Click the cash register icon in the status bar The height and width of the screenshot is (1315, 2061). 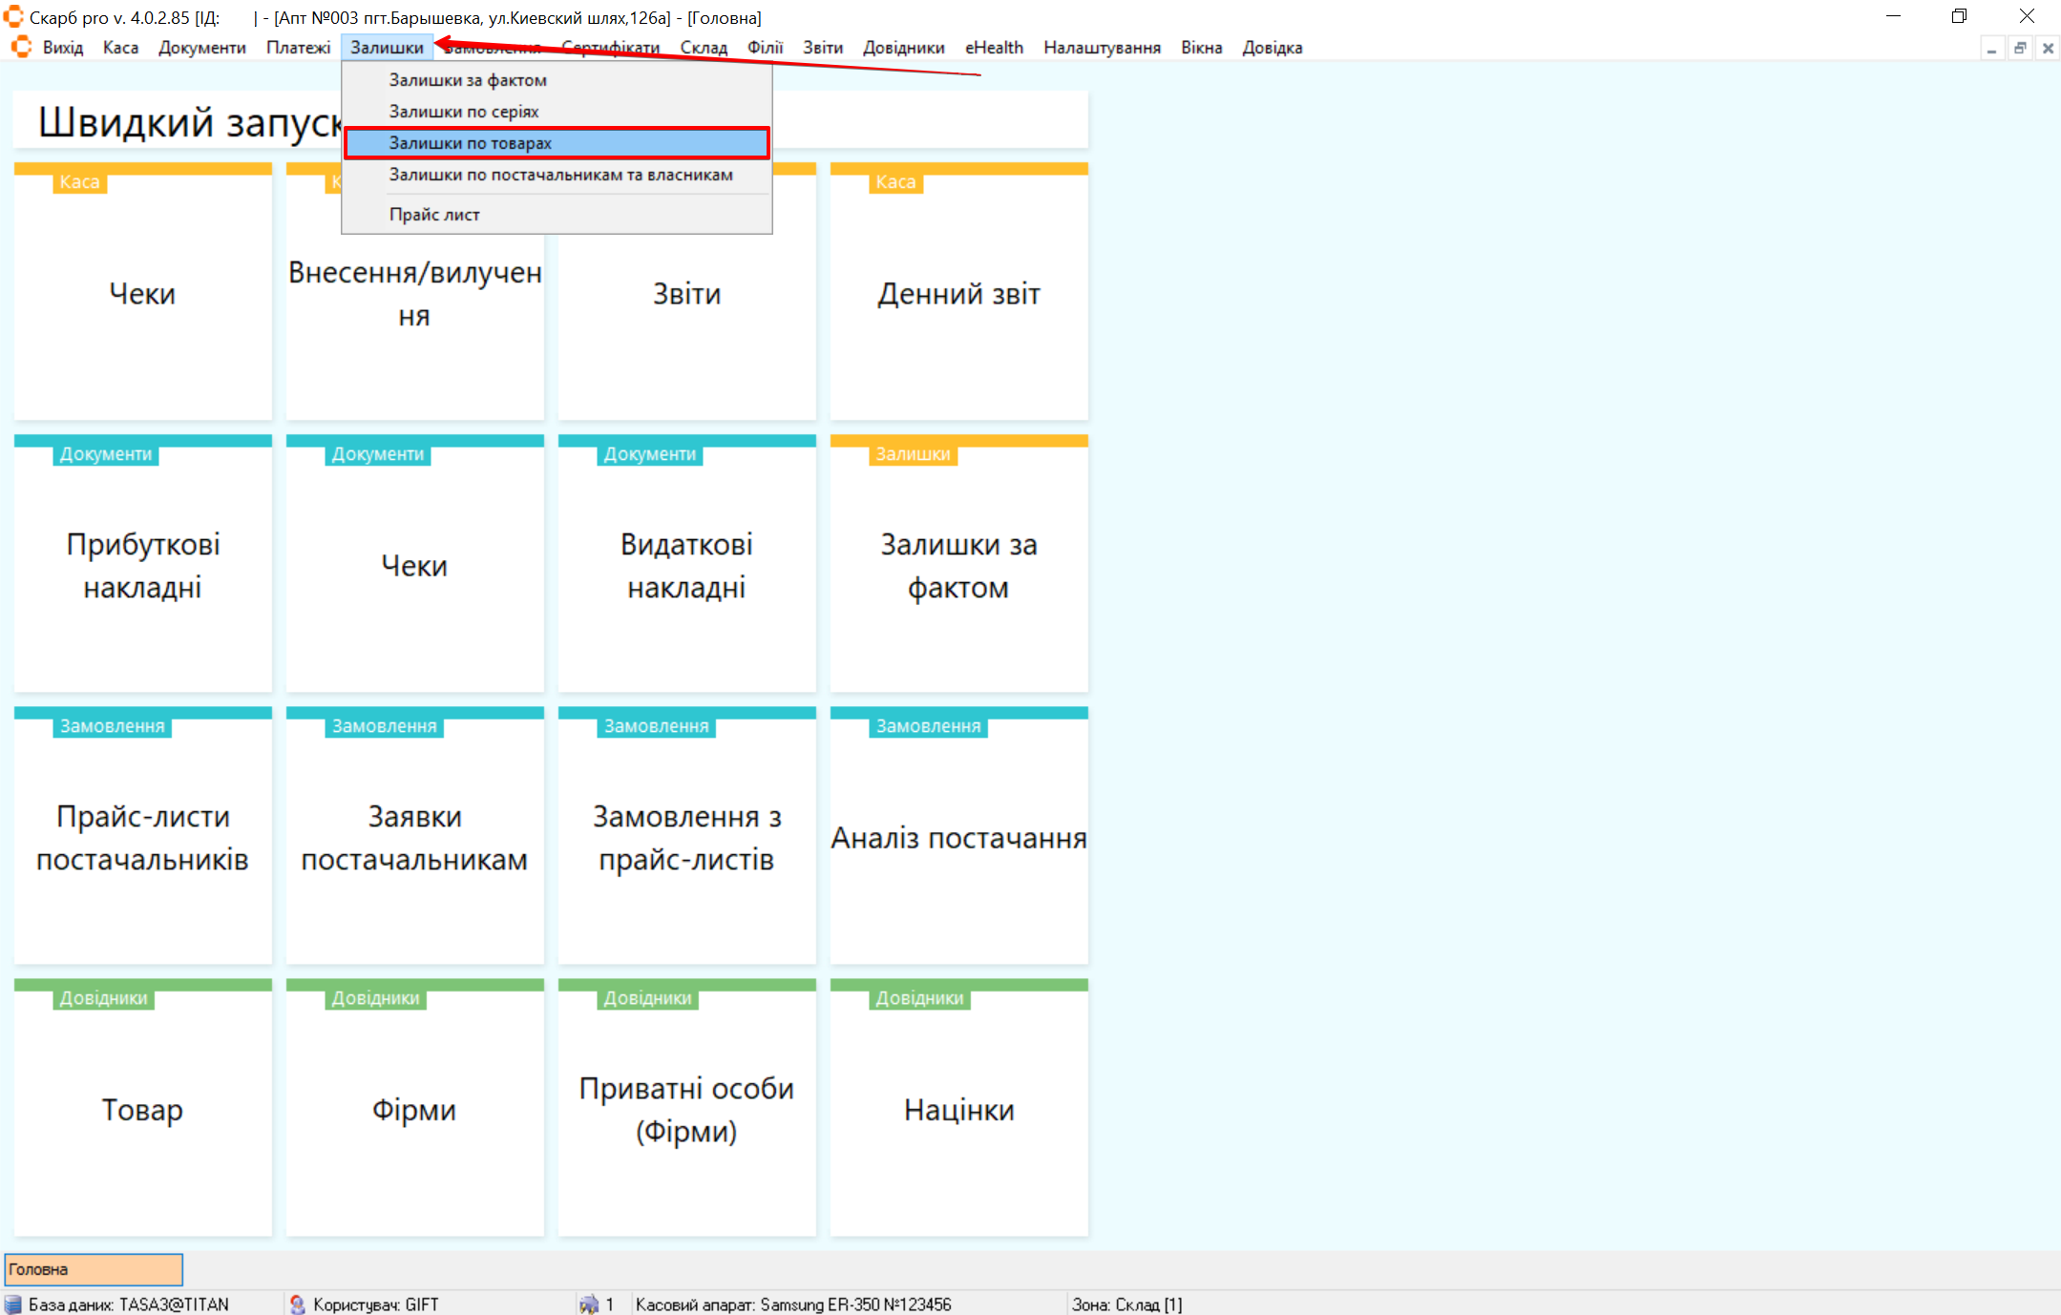point(588,1304)
